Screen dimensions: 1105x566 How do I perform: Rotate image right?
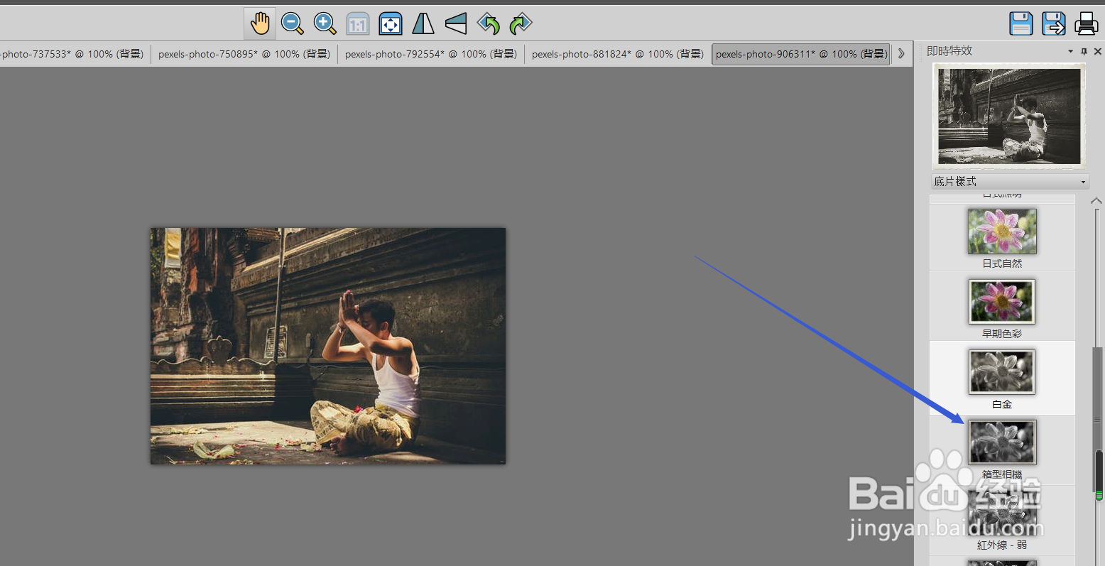point(521,23)
